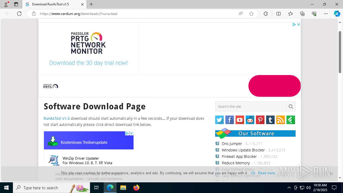This screenshot has width=343, height=193.
Task: Open the Reduce Memory link
Action: (236, 163)
